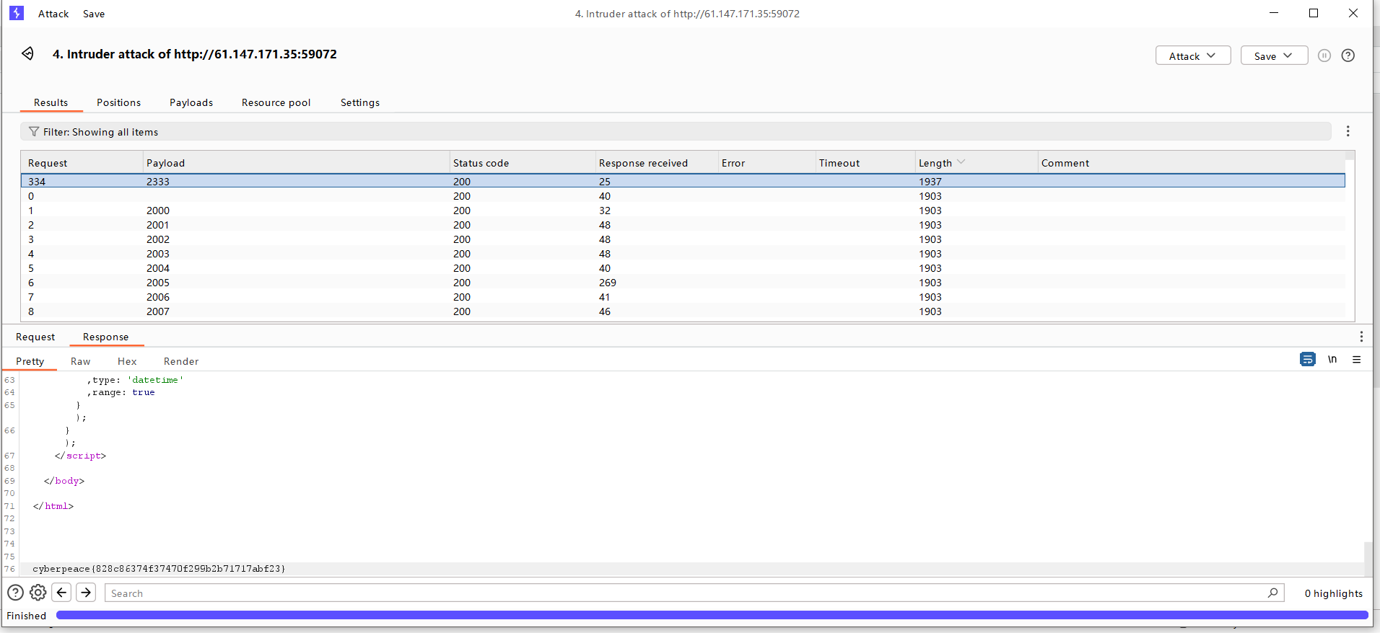Switch to the Raw response view
This screenshot has width=1380, height=633.
tap(80, 361)
